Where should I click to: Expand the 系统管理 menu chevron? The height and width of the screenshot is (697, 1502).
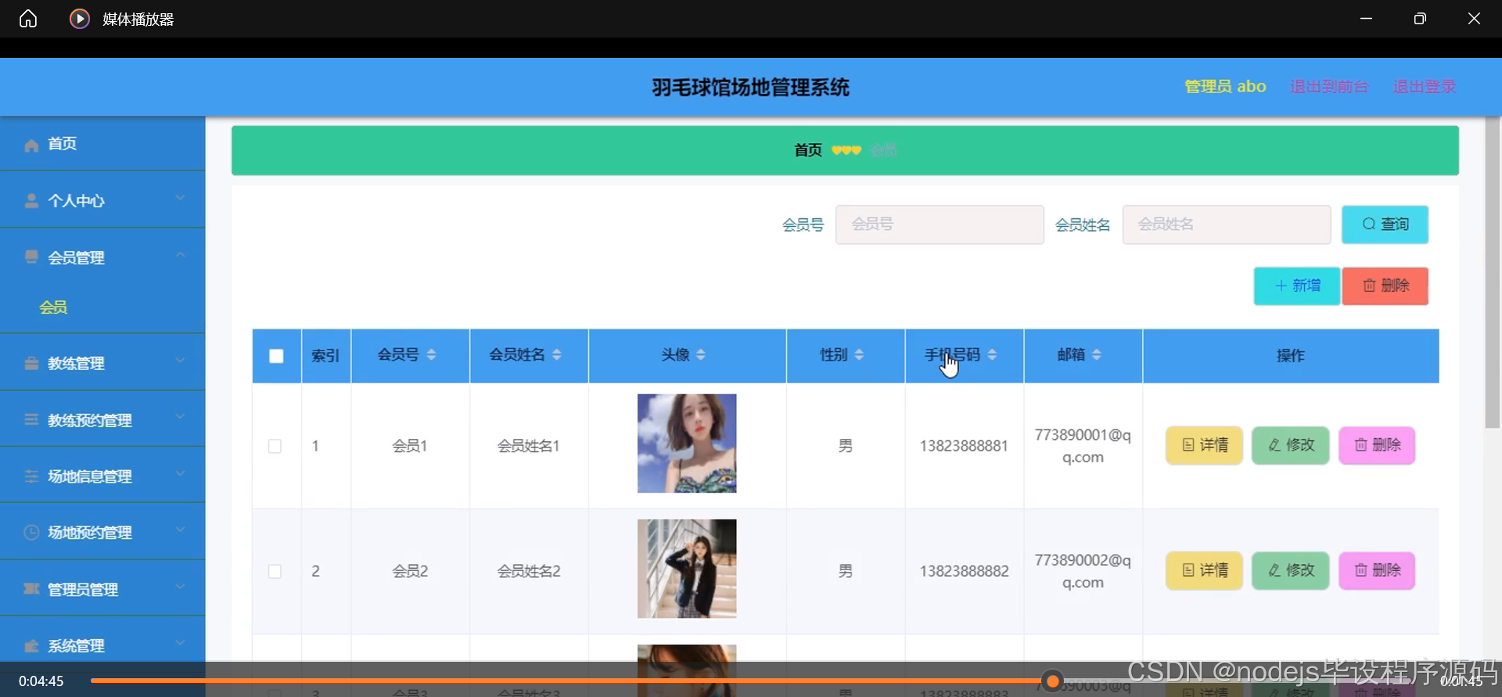pyautogui.click(x=180, y=643)
